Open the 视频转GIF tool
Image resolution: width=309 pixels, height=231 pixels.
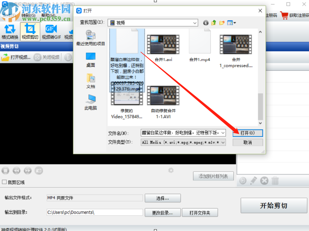(51, 31)
